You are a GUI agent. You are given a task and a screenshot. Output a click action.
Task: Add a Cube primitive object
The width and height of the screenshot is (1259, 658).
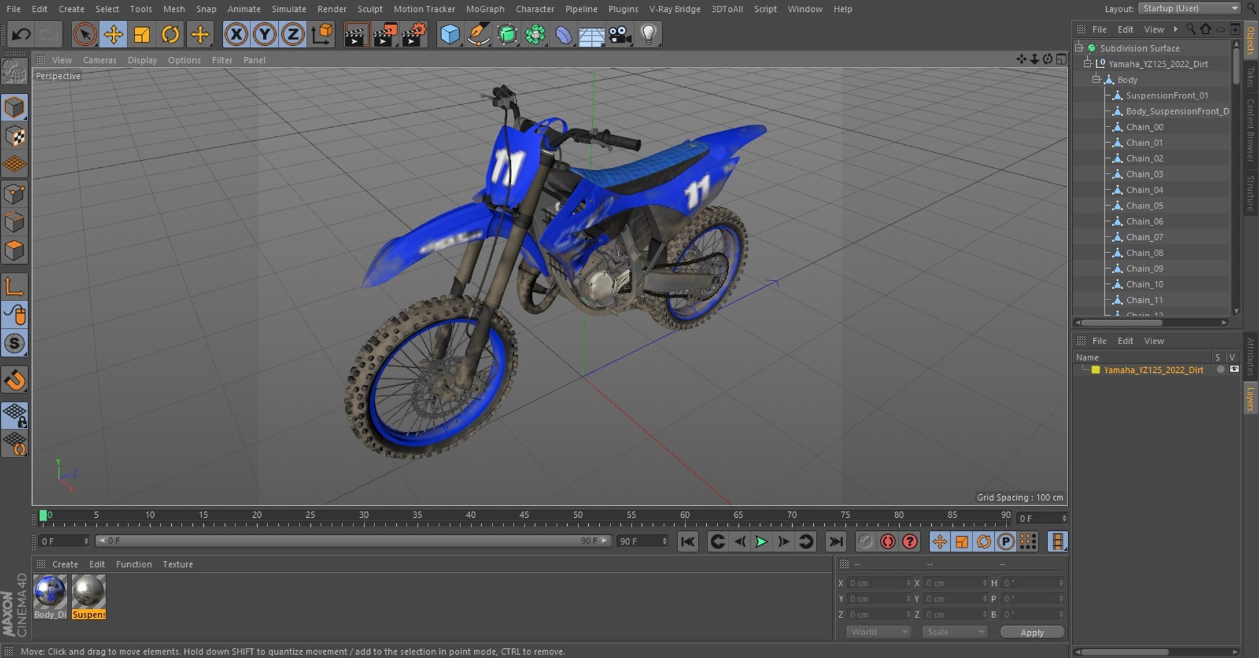point(450,34)
